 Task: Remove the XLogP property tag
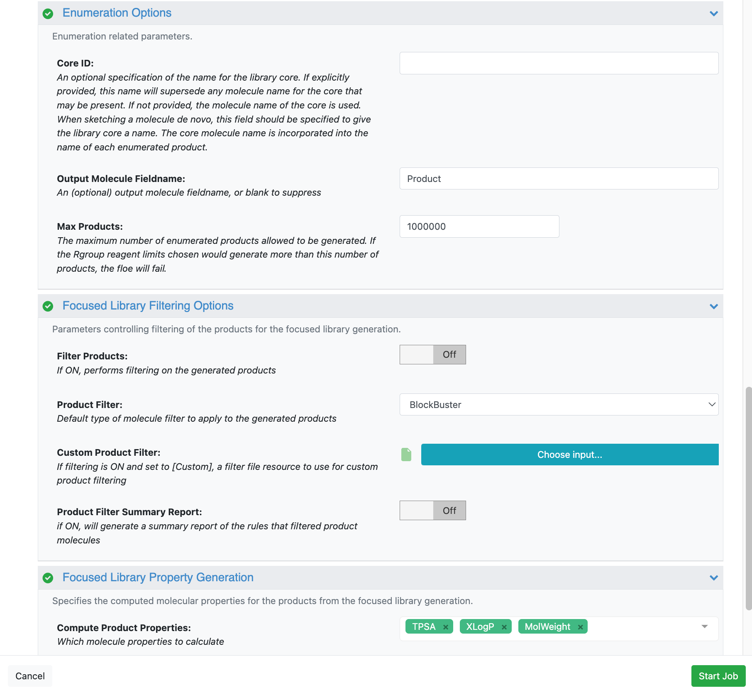[504, 627]
